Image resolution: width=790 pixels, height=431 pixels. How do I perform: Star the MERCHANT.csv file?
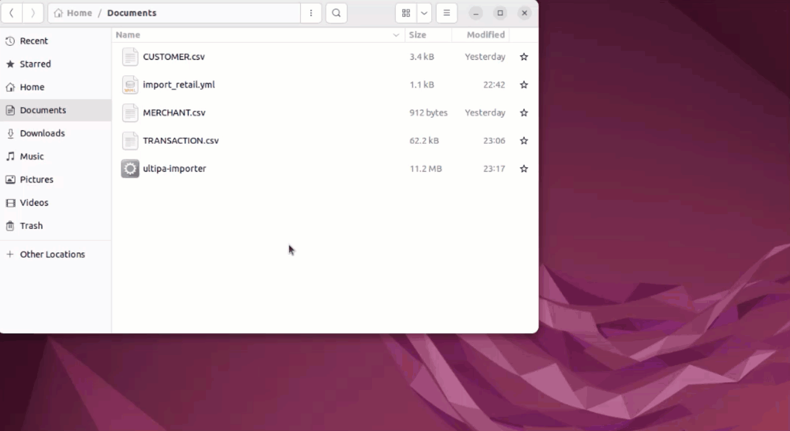(524, 113)
